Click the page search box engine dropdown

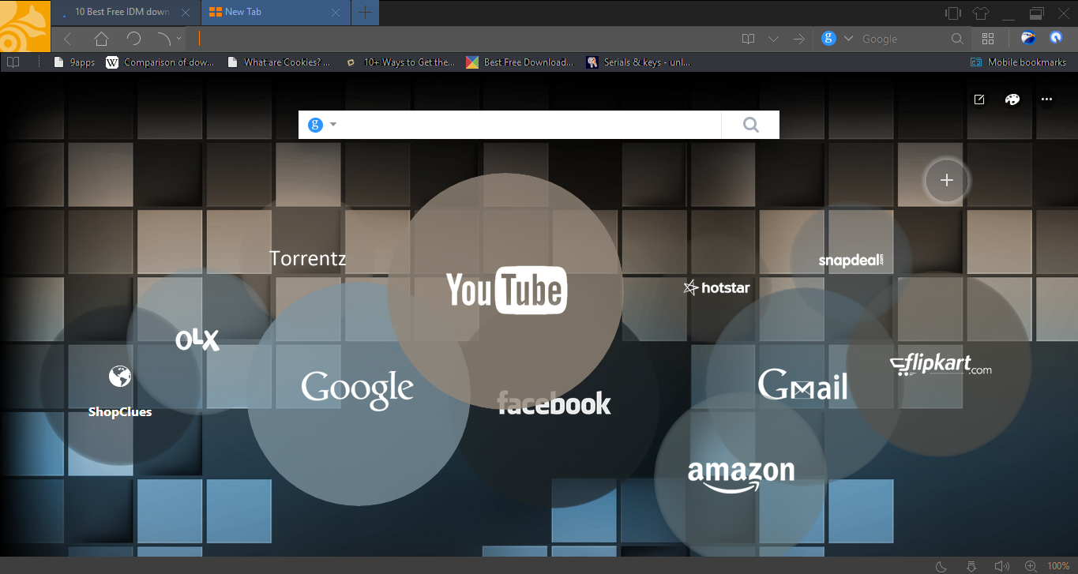tap(322, 125)
